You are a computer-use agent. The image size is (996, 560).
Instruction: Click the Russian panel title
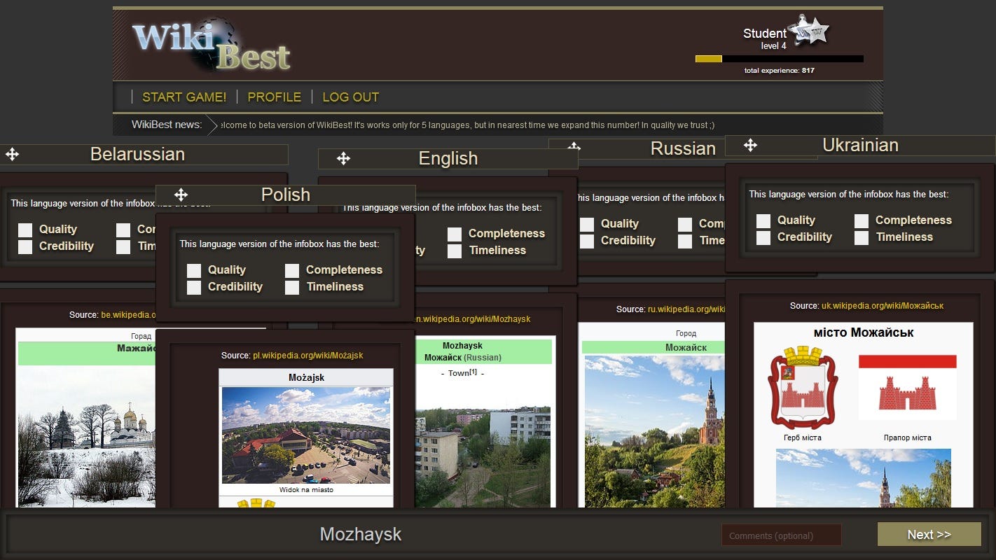(683, 148)
